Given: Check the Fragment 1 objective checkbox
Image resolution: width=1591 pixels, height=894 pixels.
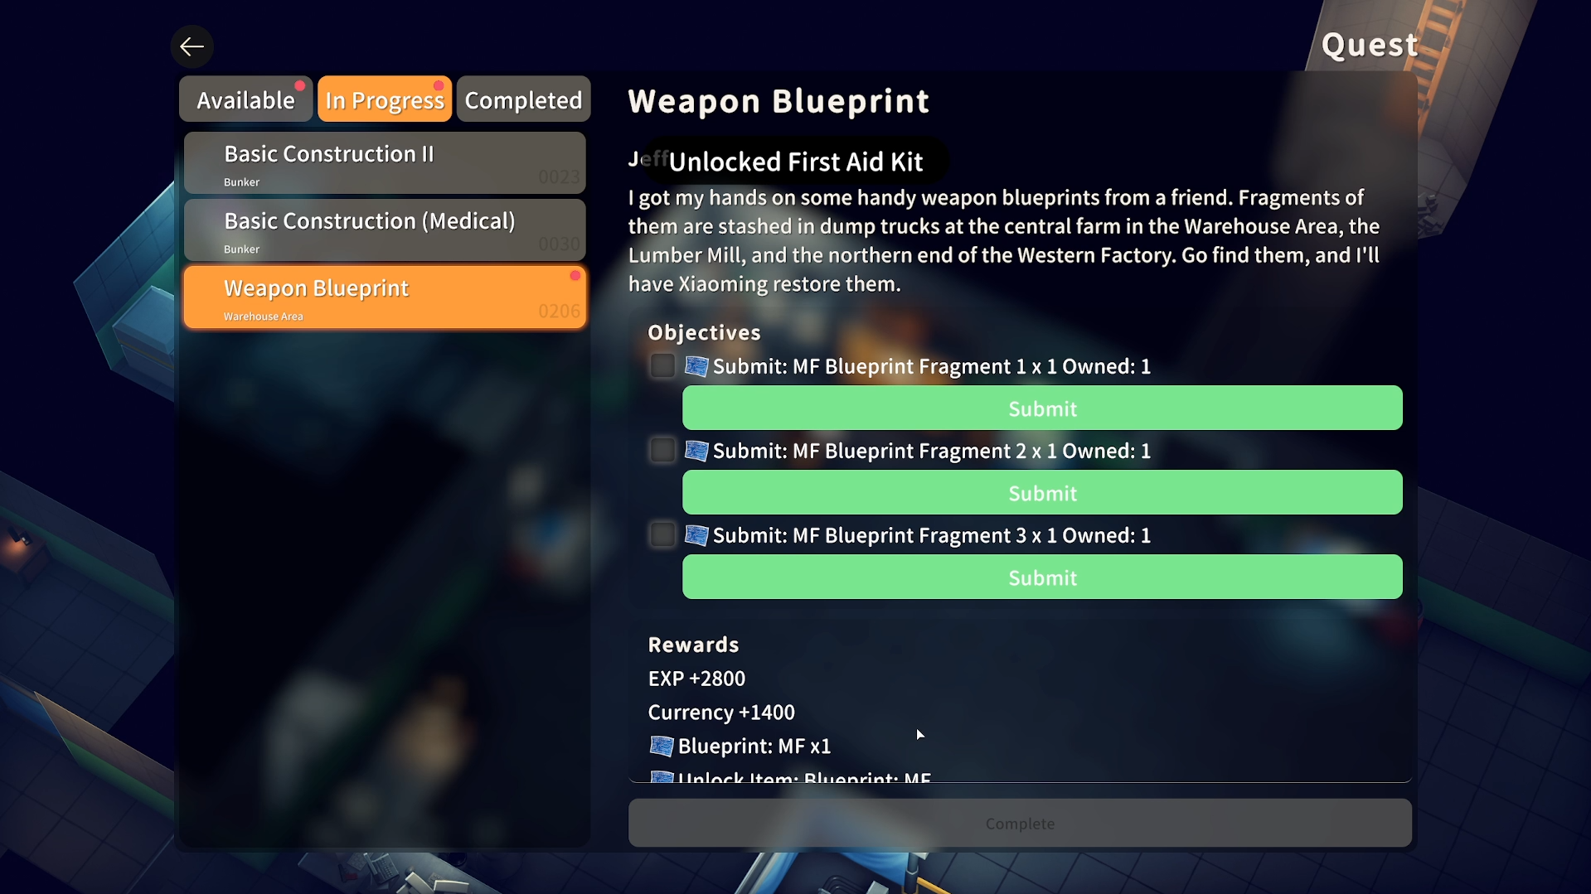Looking at the screenshot, I should pos(662,365).
